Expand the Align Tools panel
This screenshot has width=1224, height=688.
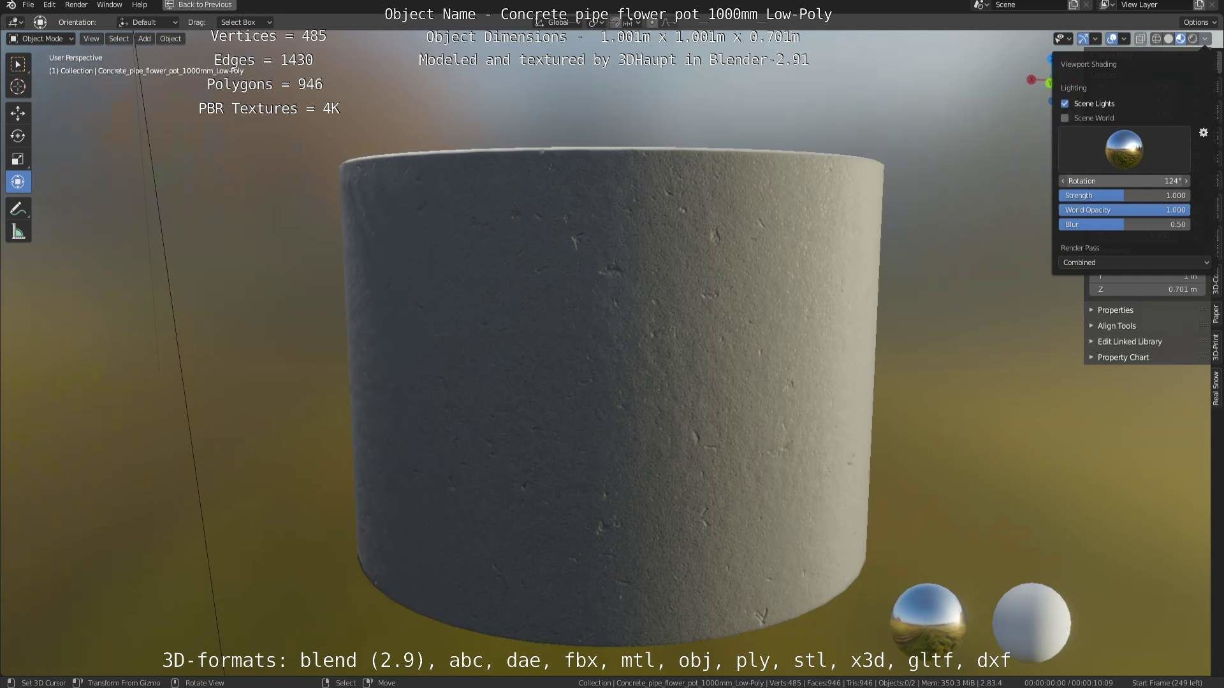[1146, 326]
